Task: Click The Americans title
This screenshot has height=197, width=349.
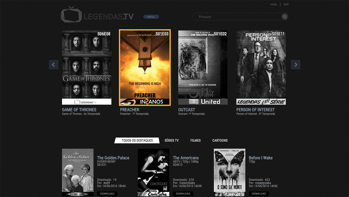Action: coord(186,158)
